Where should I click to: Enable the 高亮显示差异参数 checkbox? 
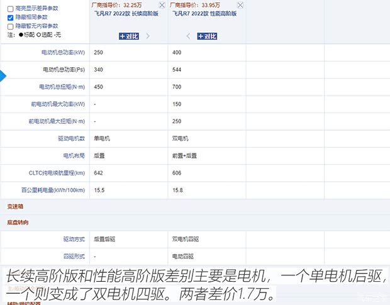point(11,9)
